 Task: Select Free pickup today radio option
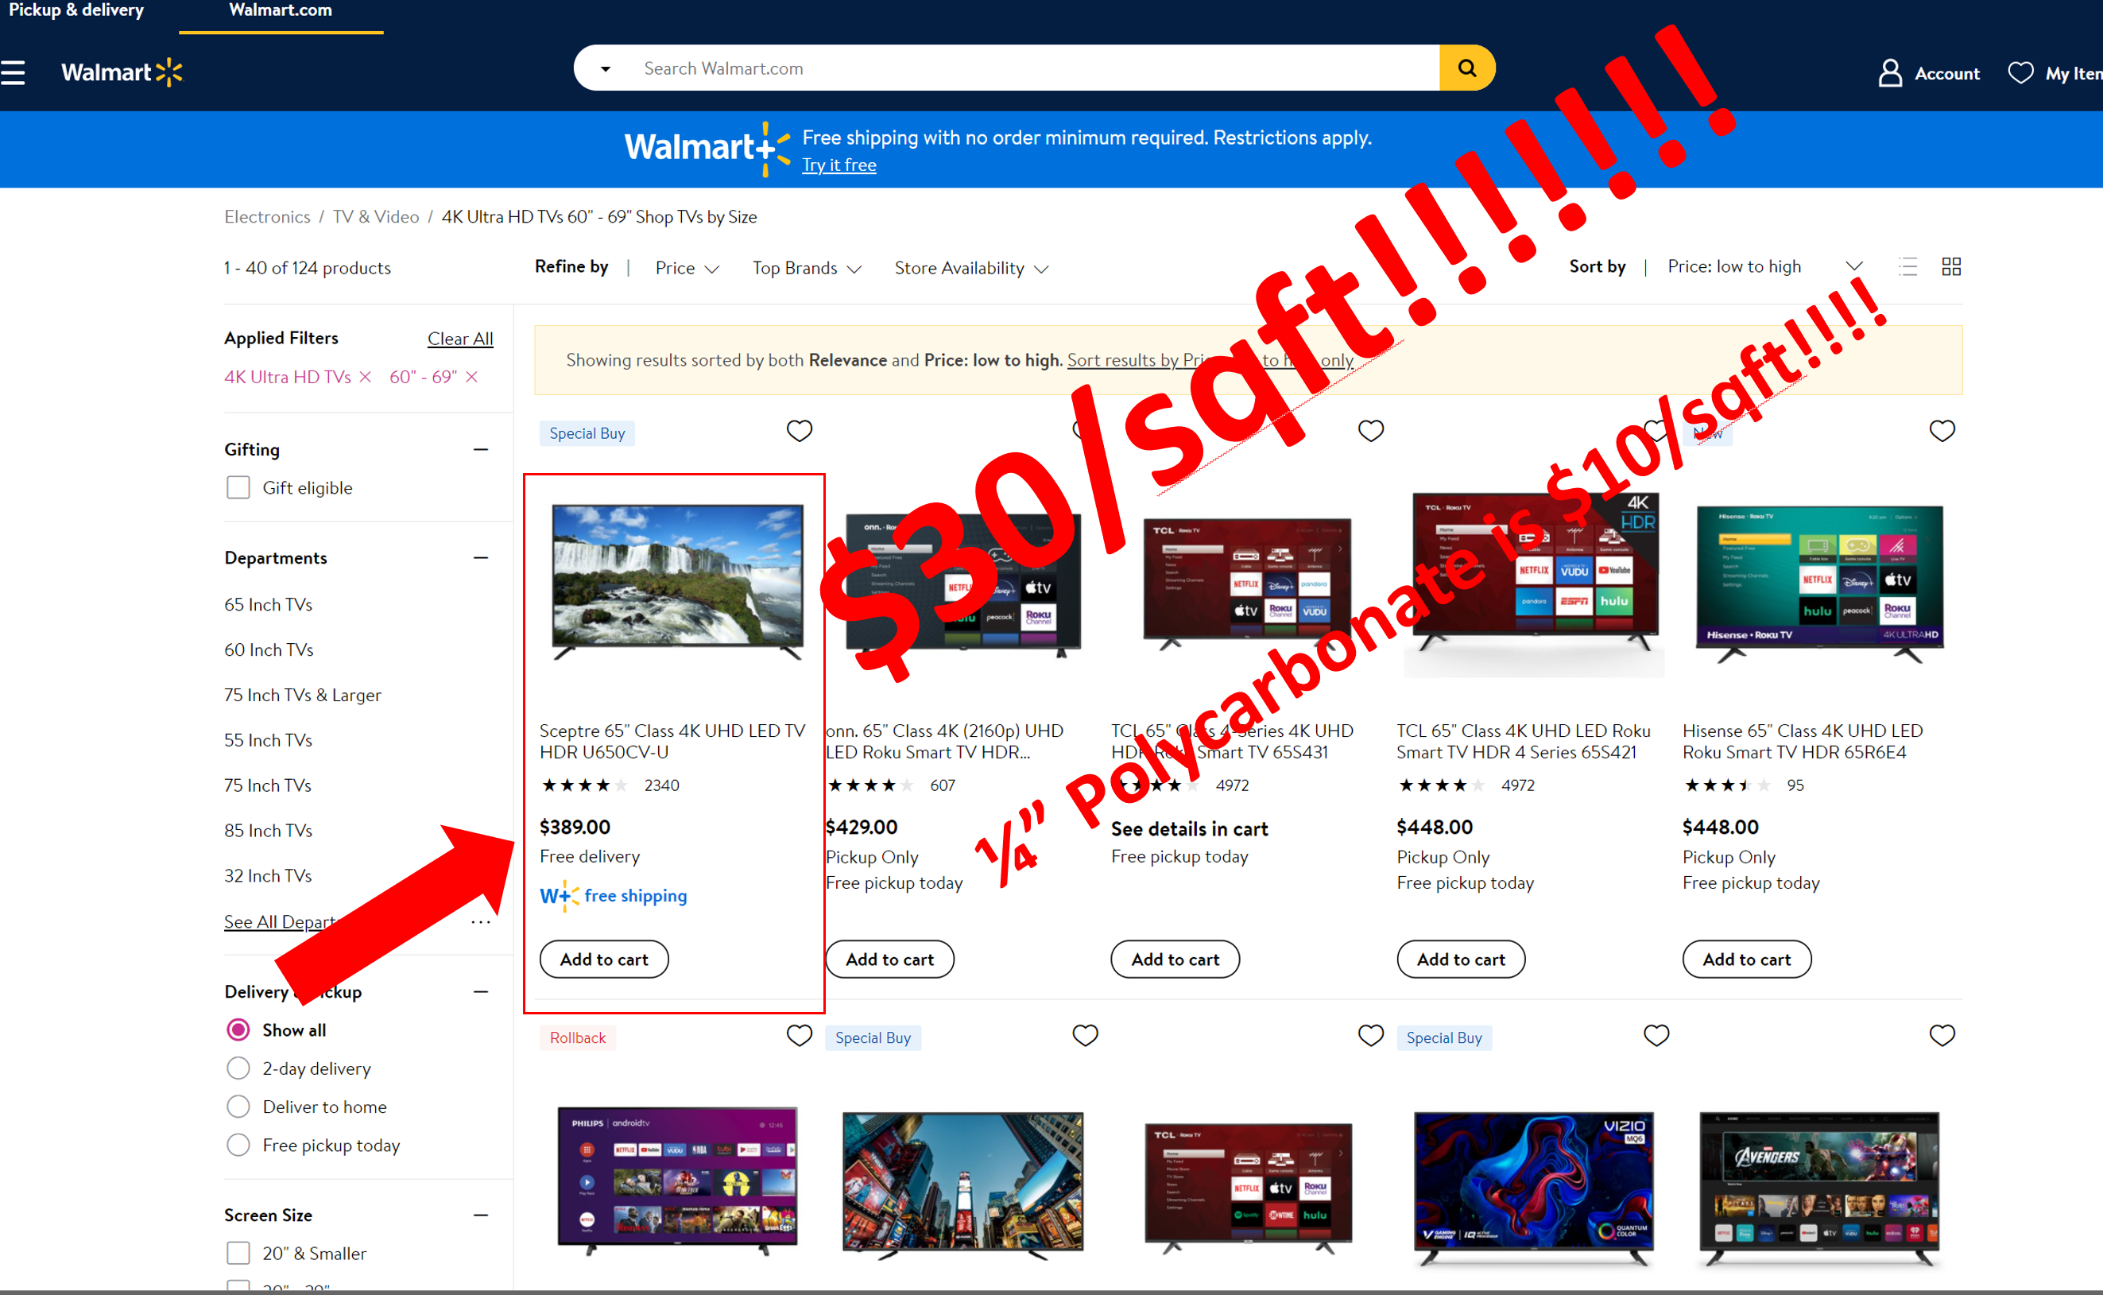(x=238, y=1145)
